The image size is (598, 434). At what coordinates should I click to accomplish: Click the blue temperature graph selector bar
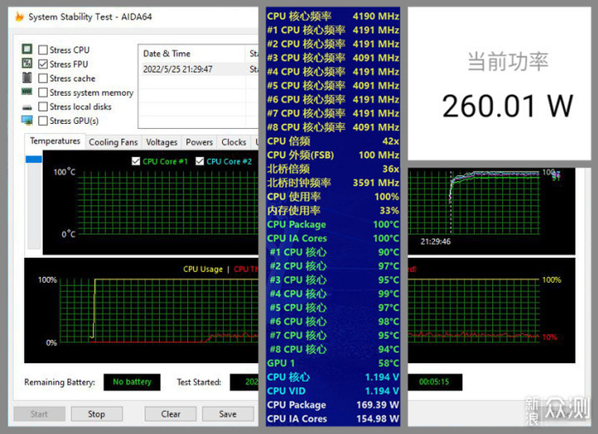(x=33, y=159)
